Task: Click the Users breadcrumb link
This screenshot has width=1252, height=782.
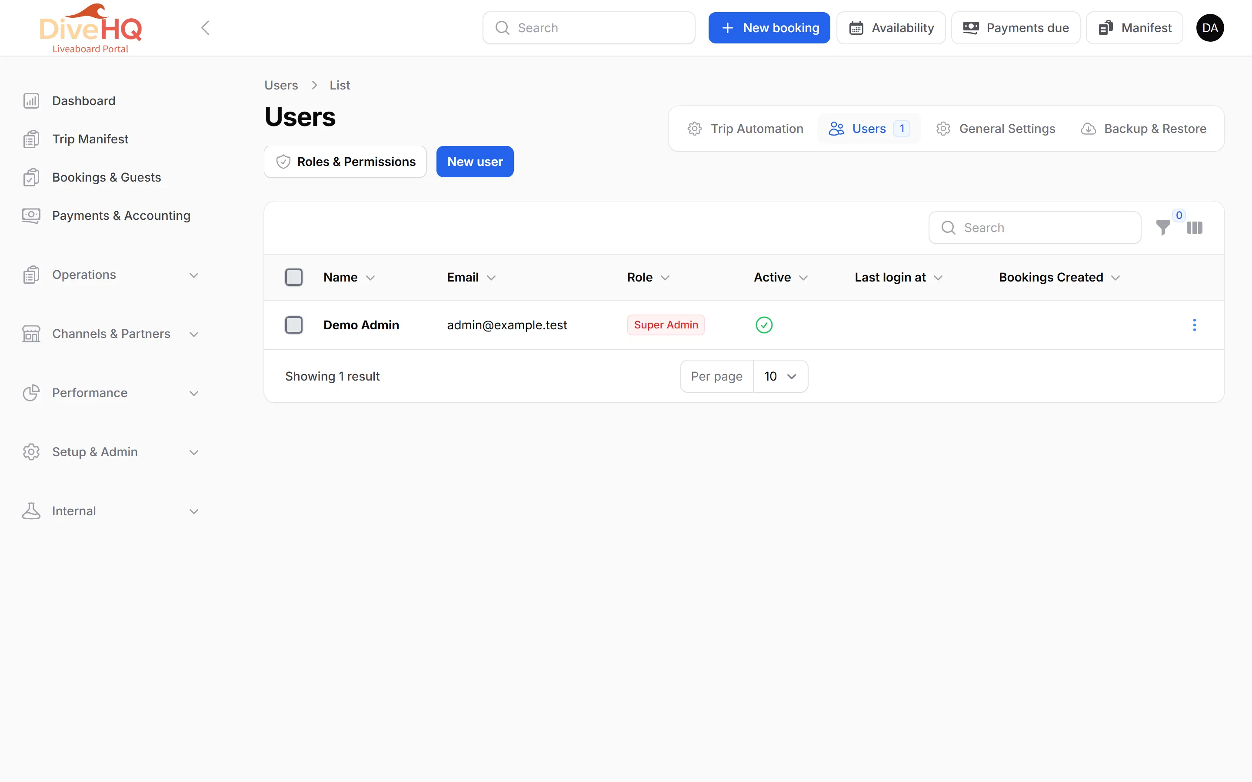Action: point(281,85)
